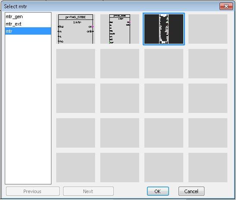Click the Cancel button
236x200 pixels.
(191, 191)
